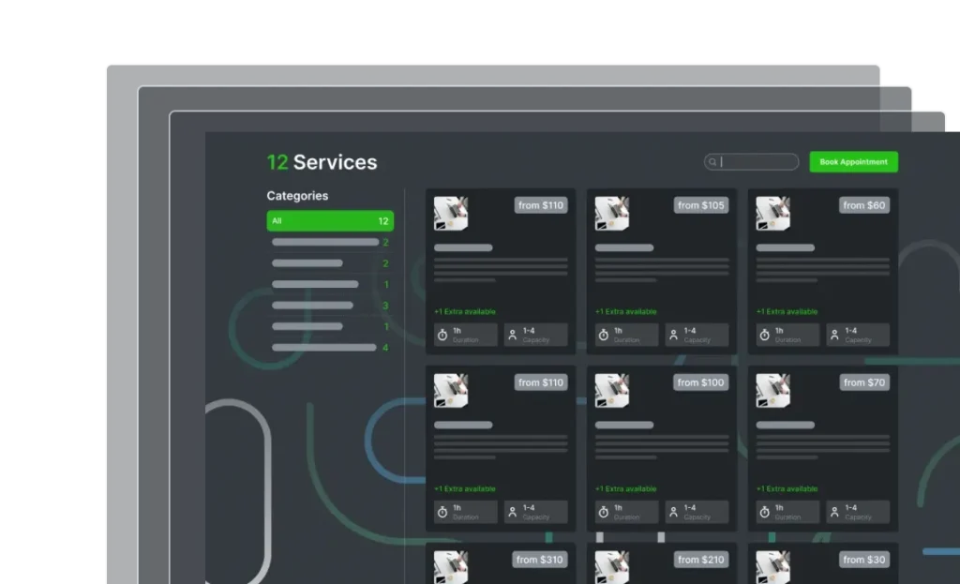Click the Book Appointment button

tap(853, 161)
